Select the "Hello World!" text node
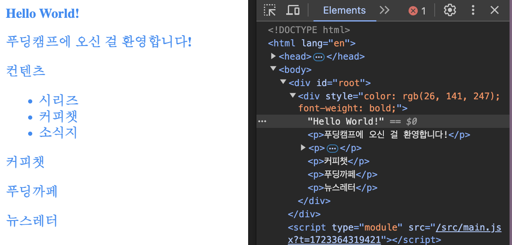This screenshot has width=512, height=245. coord(346,121)
